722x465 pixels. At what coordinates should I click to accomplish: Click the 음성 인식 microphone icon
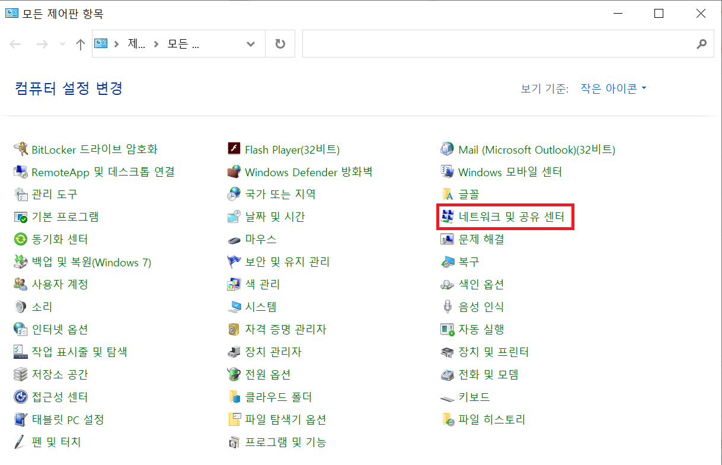[x=448, y=307]
